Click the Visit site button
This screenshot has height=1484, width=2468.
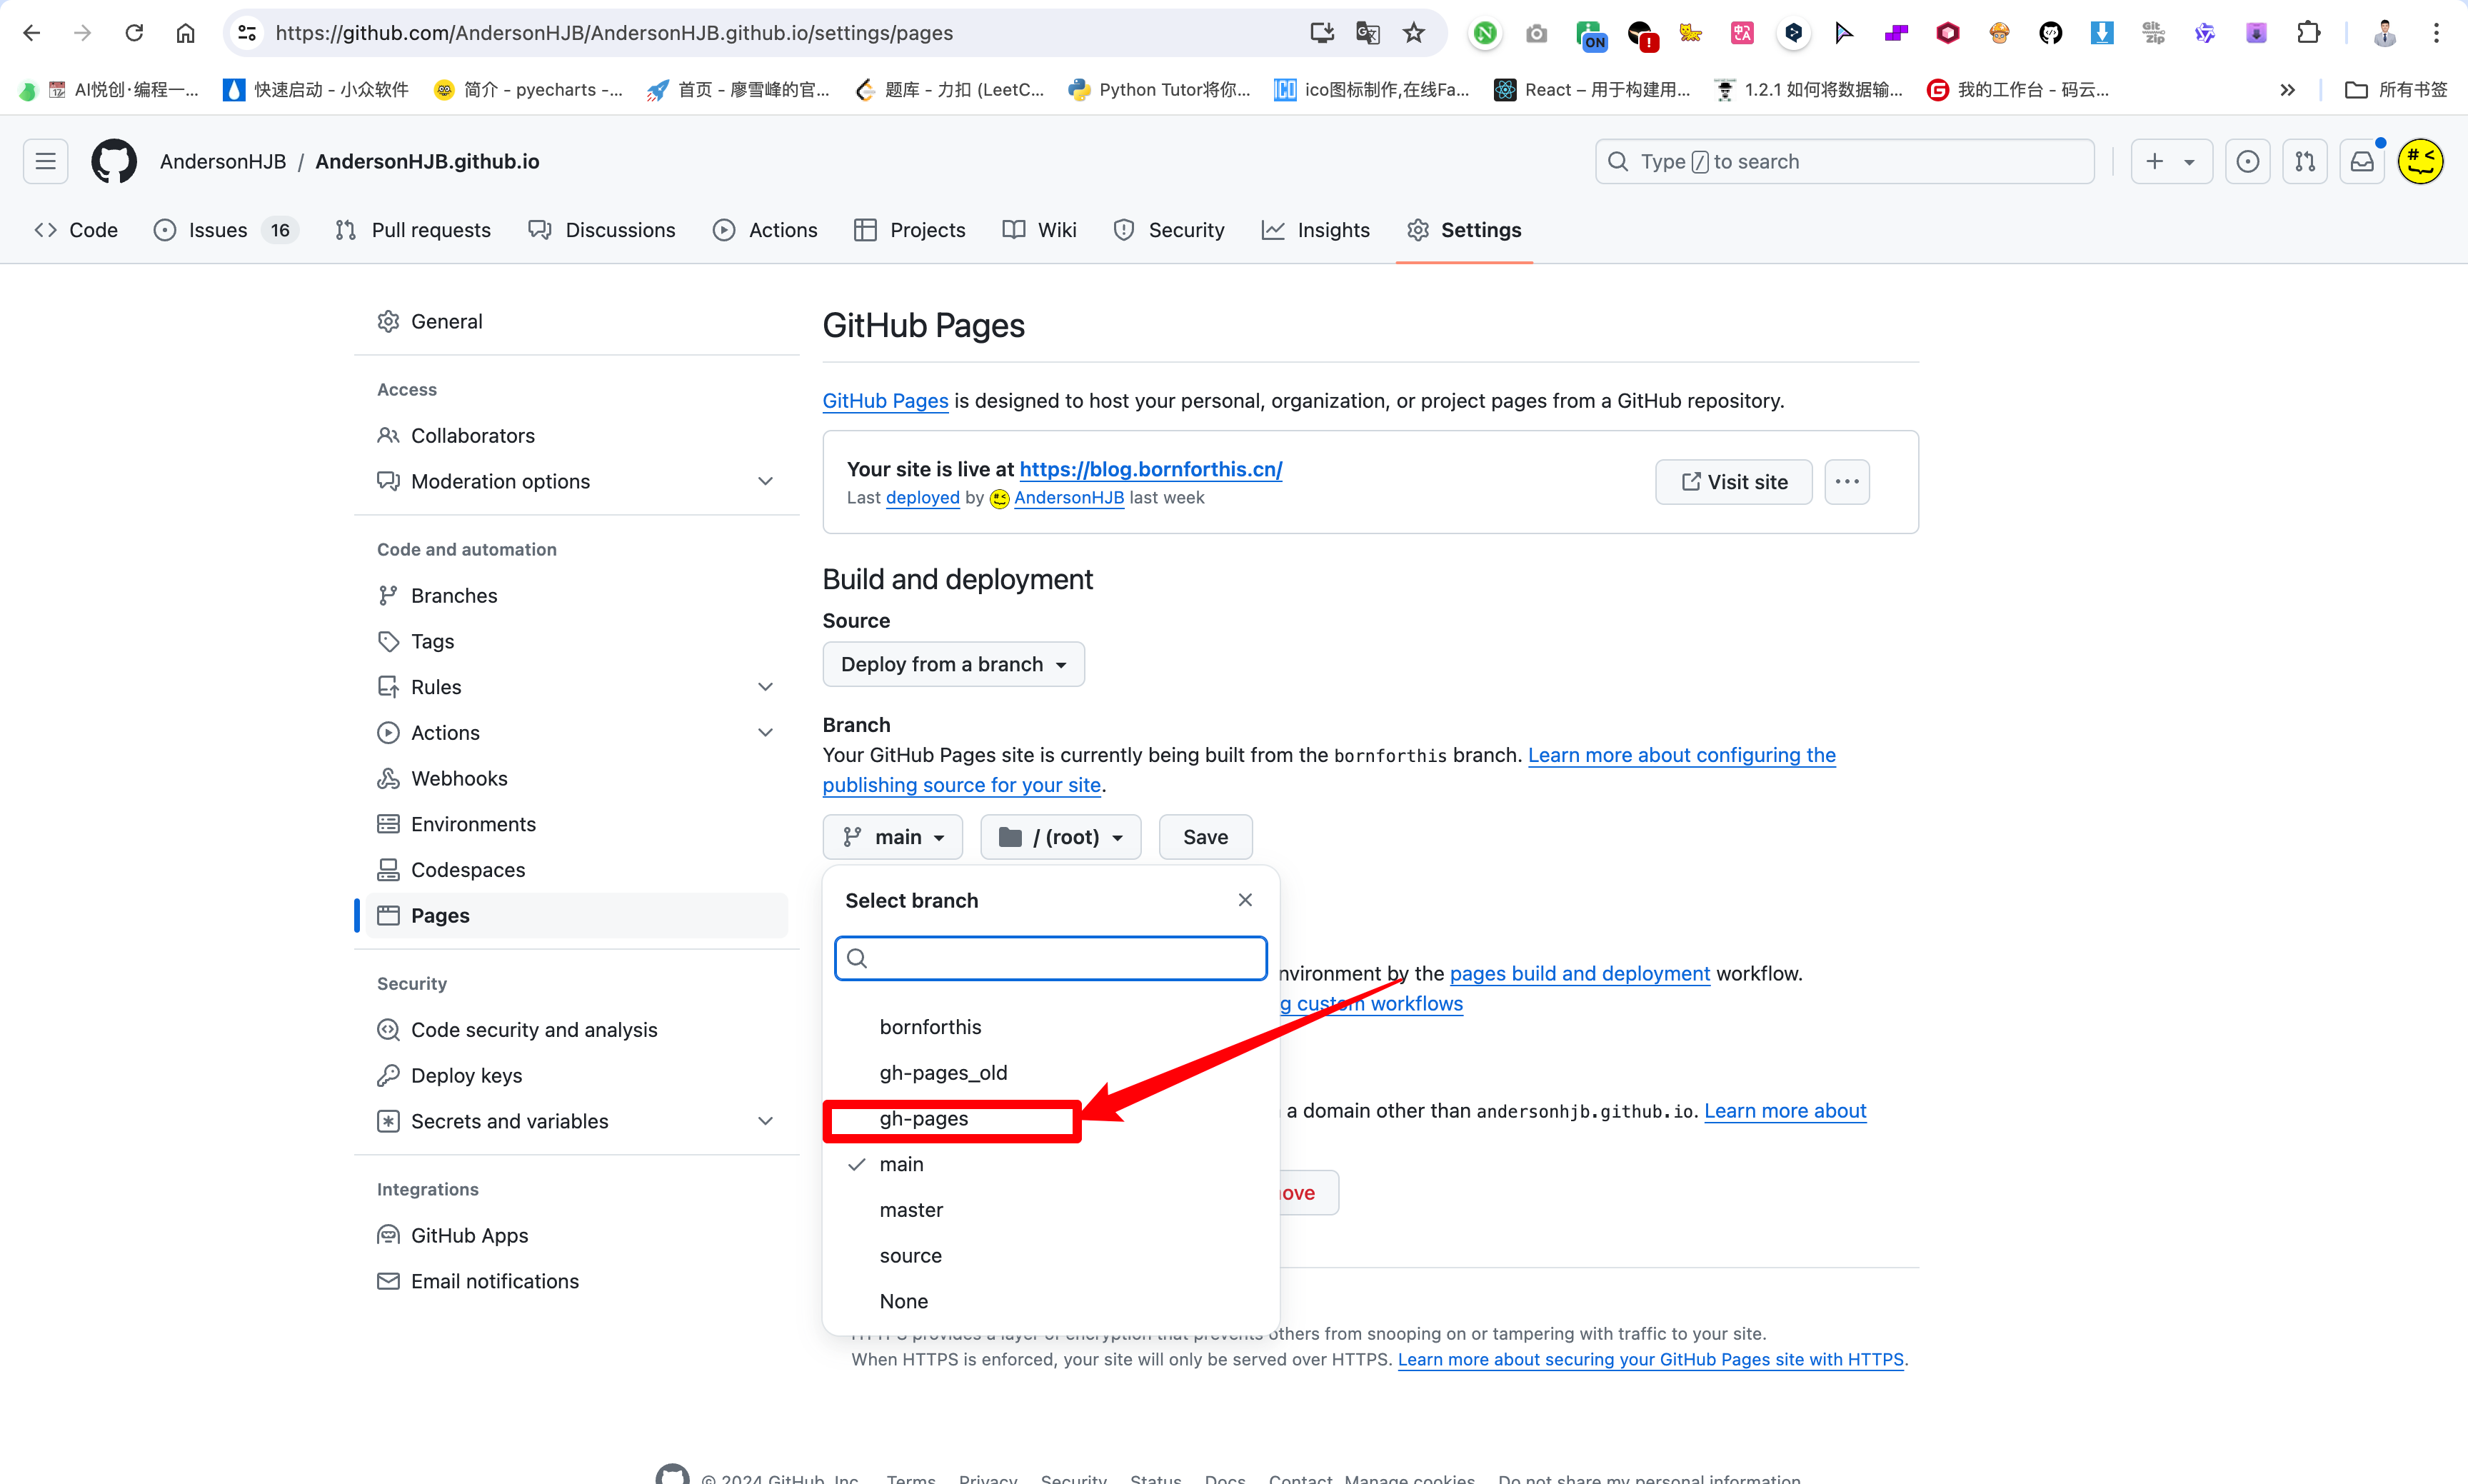[1734, 482]
